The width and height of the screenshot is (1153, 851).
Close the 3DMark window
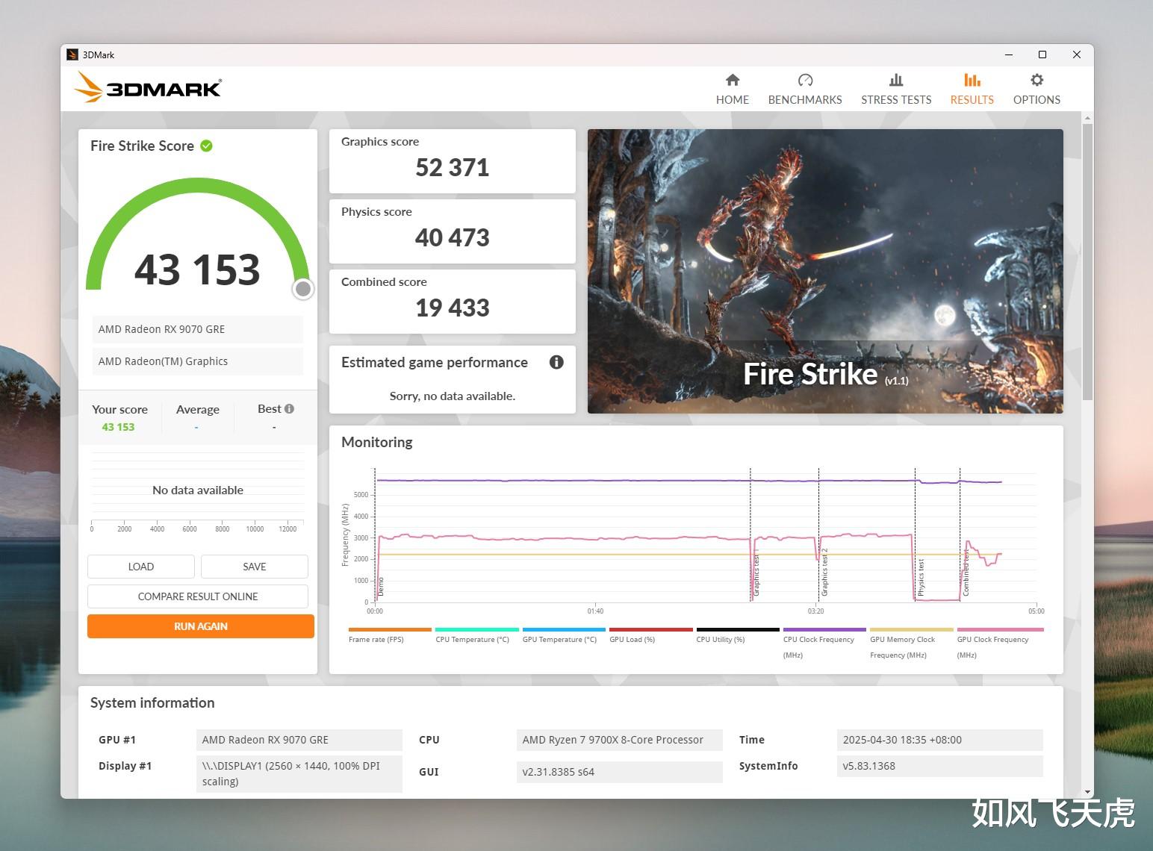[x=1077, y=54]
